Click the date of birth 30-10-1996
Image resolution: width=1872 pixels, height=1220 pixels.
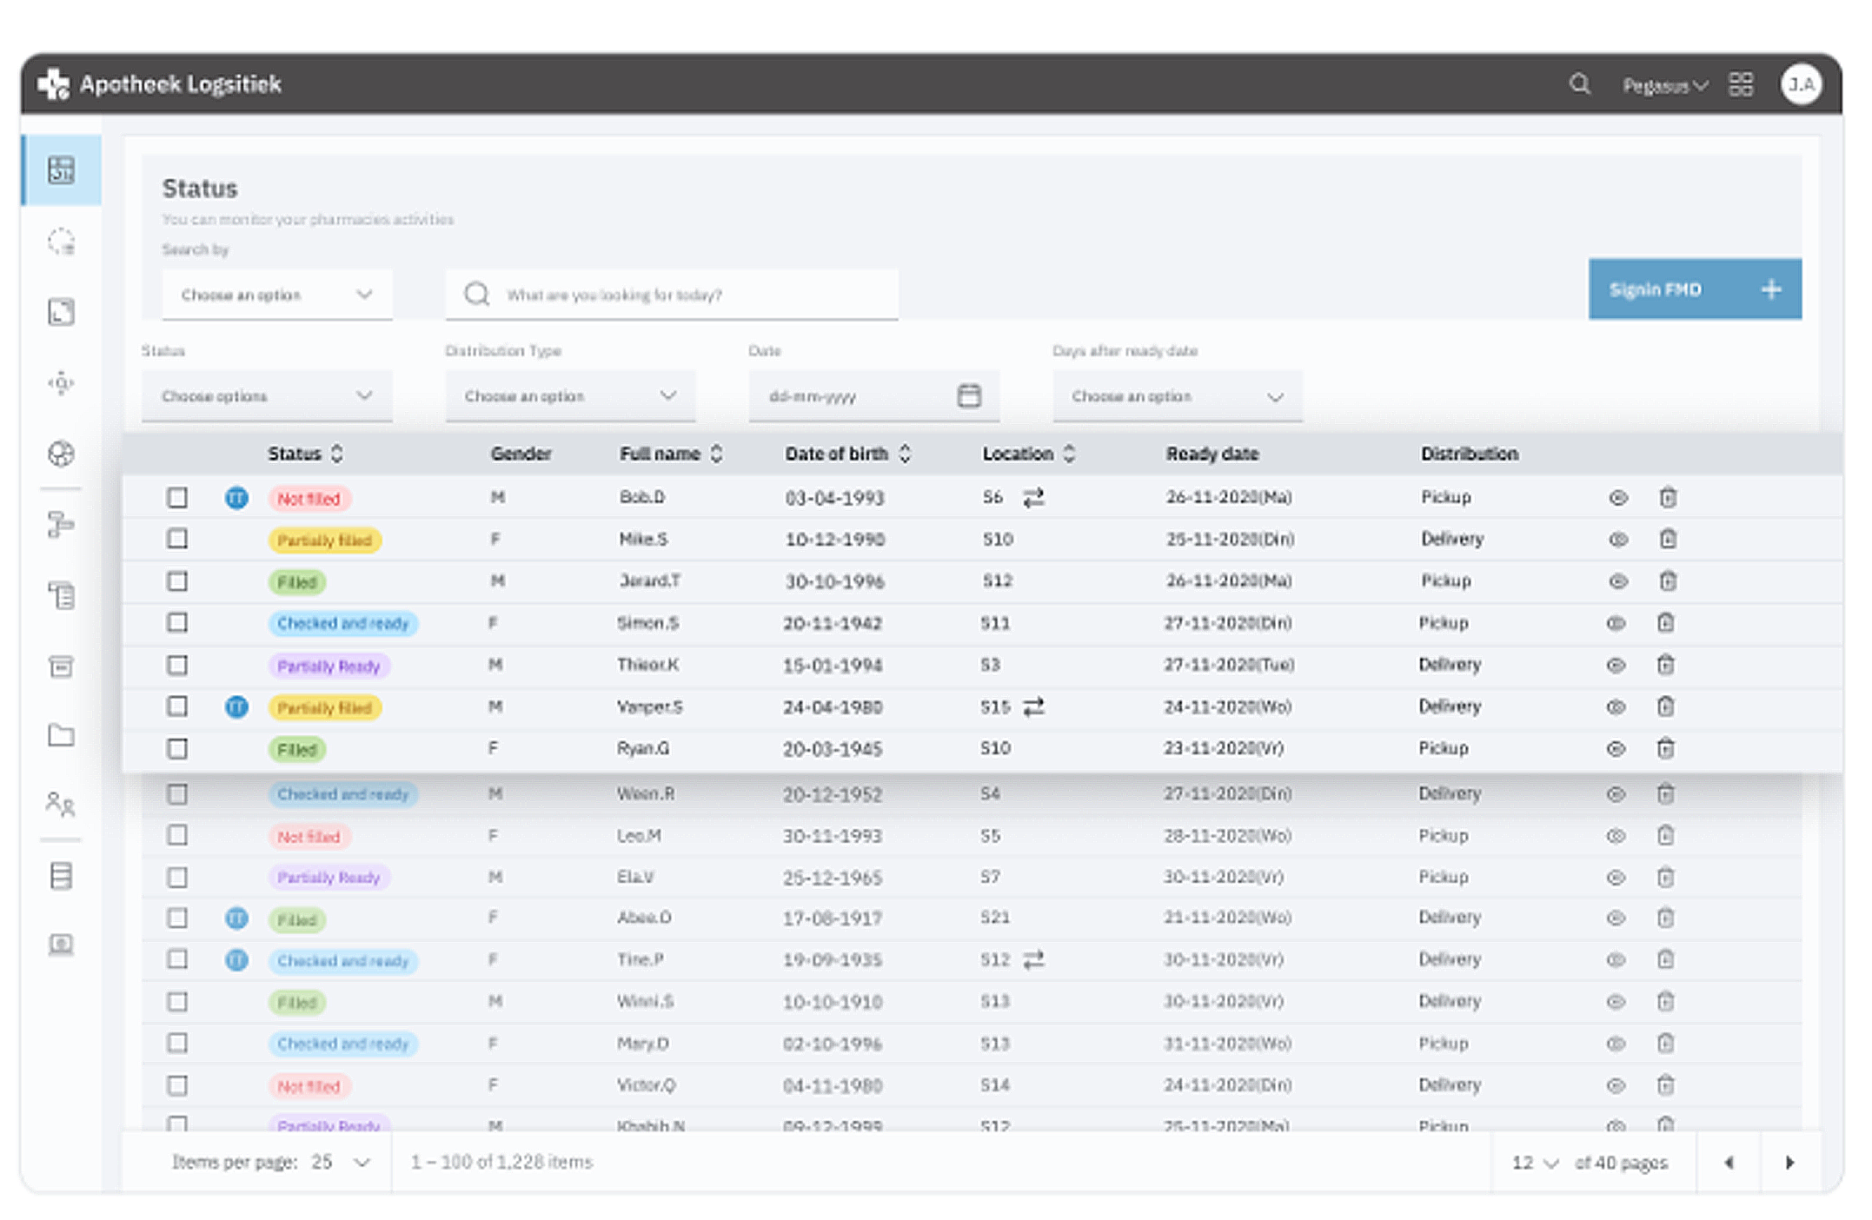[834, 581]
